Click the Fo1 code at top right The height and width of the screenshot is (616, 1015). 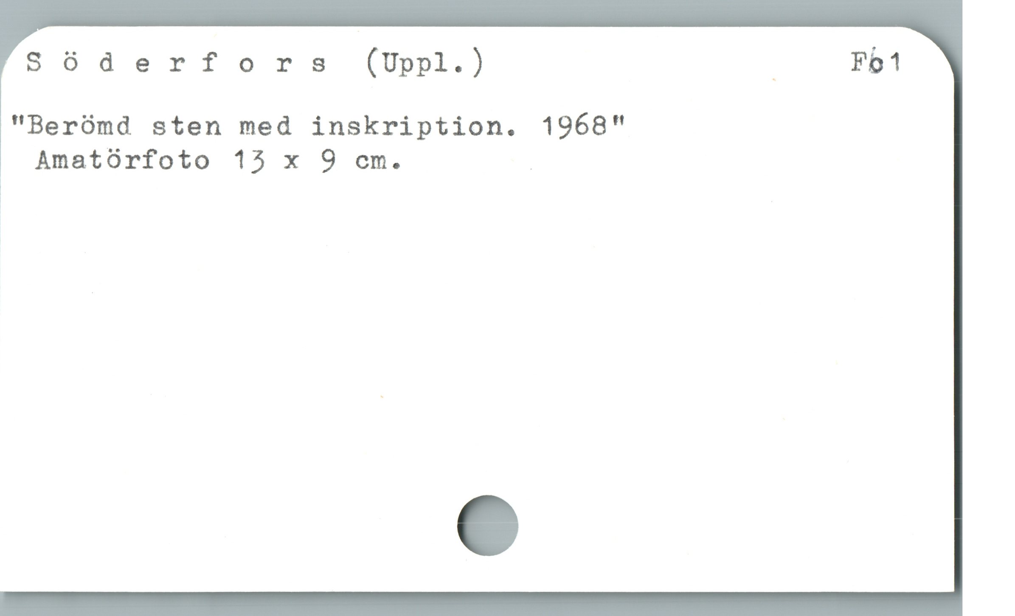pyautogui.click(x=876, y=63)
